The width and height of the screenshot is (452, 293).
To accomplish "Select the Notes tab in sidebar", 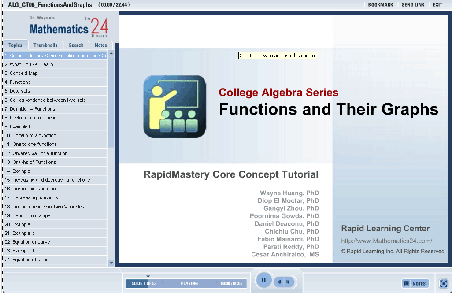I will [x=101, y=45].
